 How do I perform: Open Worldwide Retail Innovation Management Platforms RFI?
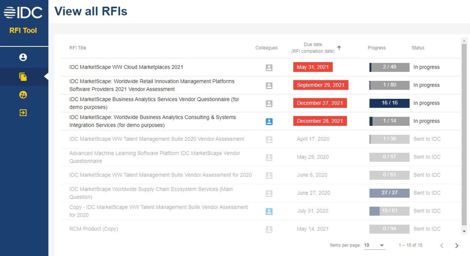[152, 85]
